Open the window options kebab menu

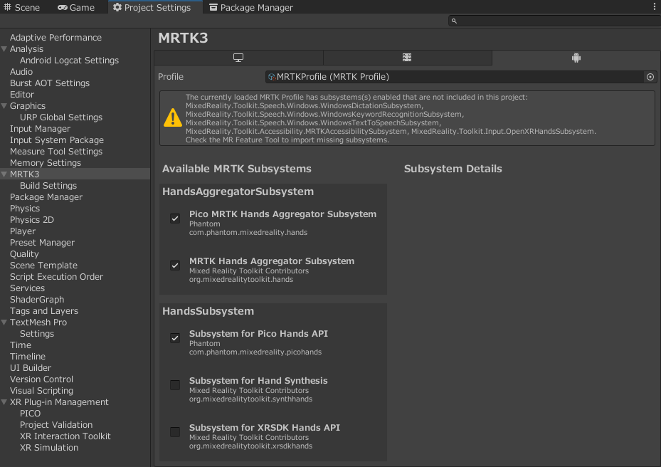655,7
